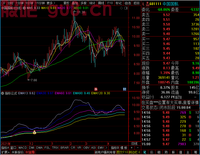
Task: Click the 卖一 9.48 ask row
Action: [170, 34]
